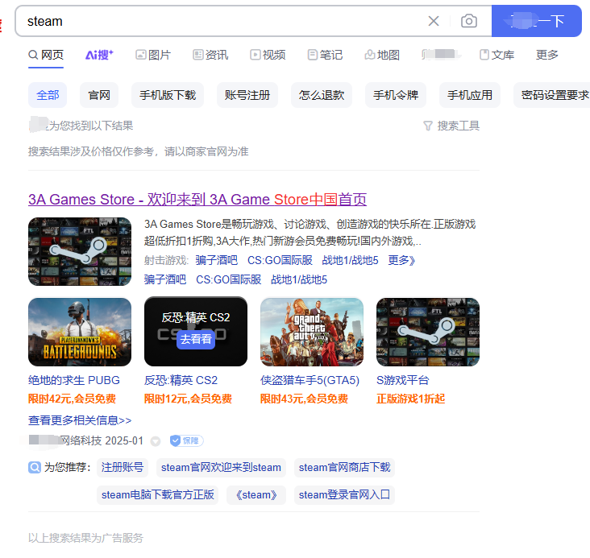590x558 pixels.
Task: Pick the 怎么退款 filter chip
Action: [322, 95]
